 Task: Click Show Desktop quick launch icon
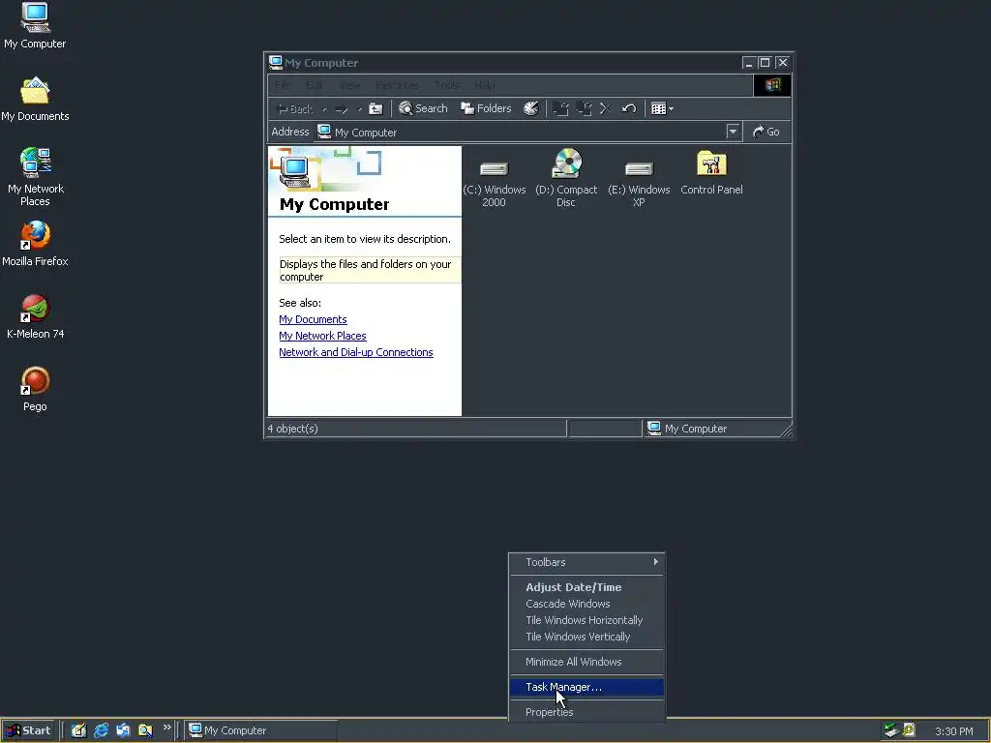(x=78, y=730)
